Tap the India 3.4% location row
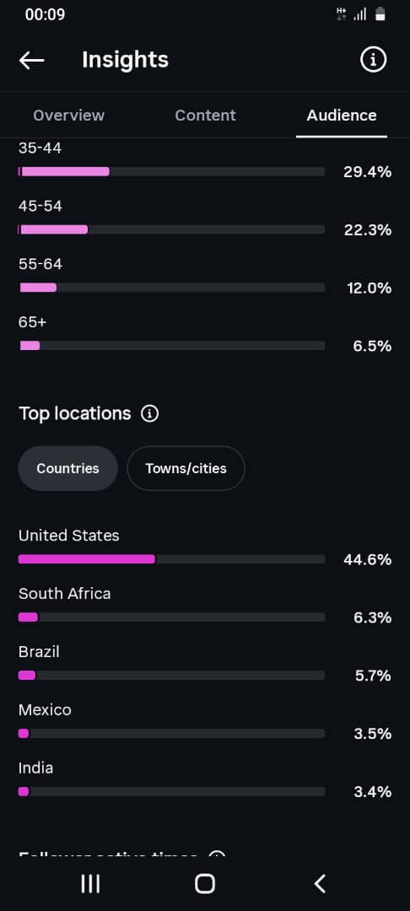The width and height of the screenshot is (410, 911). [205, 780]
